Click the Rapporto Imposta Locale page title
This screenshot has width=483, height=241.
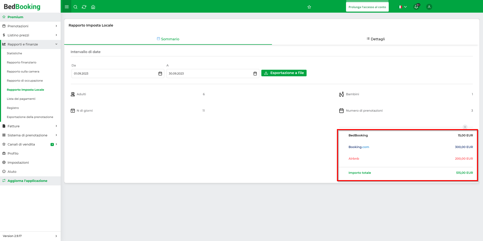(x=91, y=25)
